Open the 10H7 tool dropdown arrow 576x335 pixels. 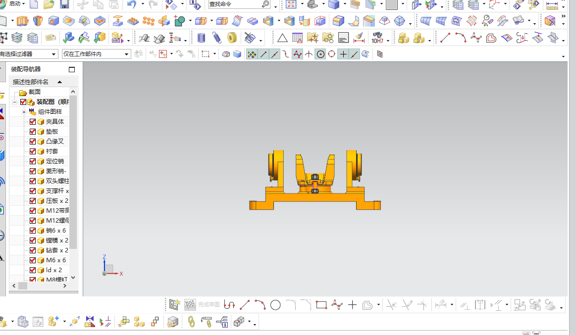[388, 41]
